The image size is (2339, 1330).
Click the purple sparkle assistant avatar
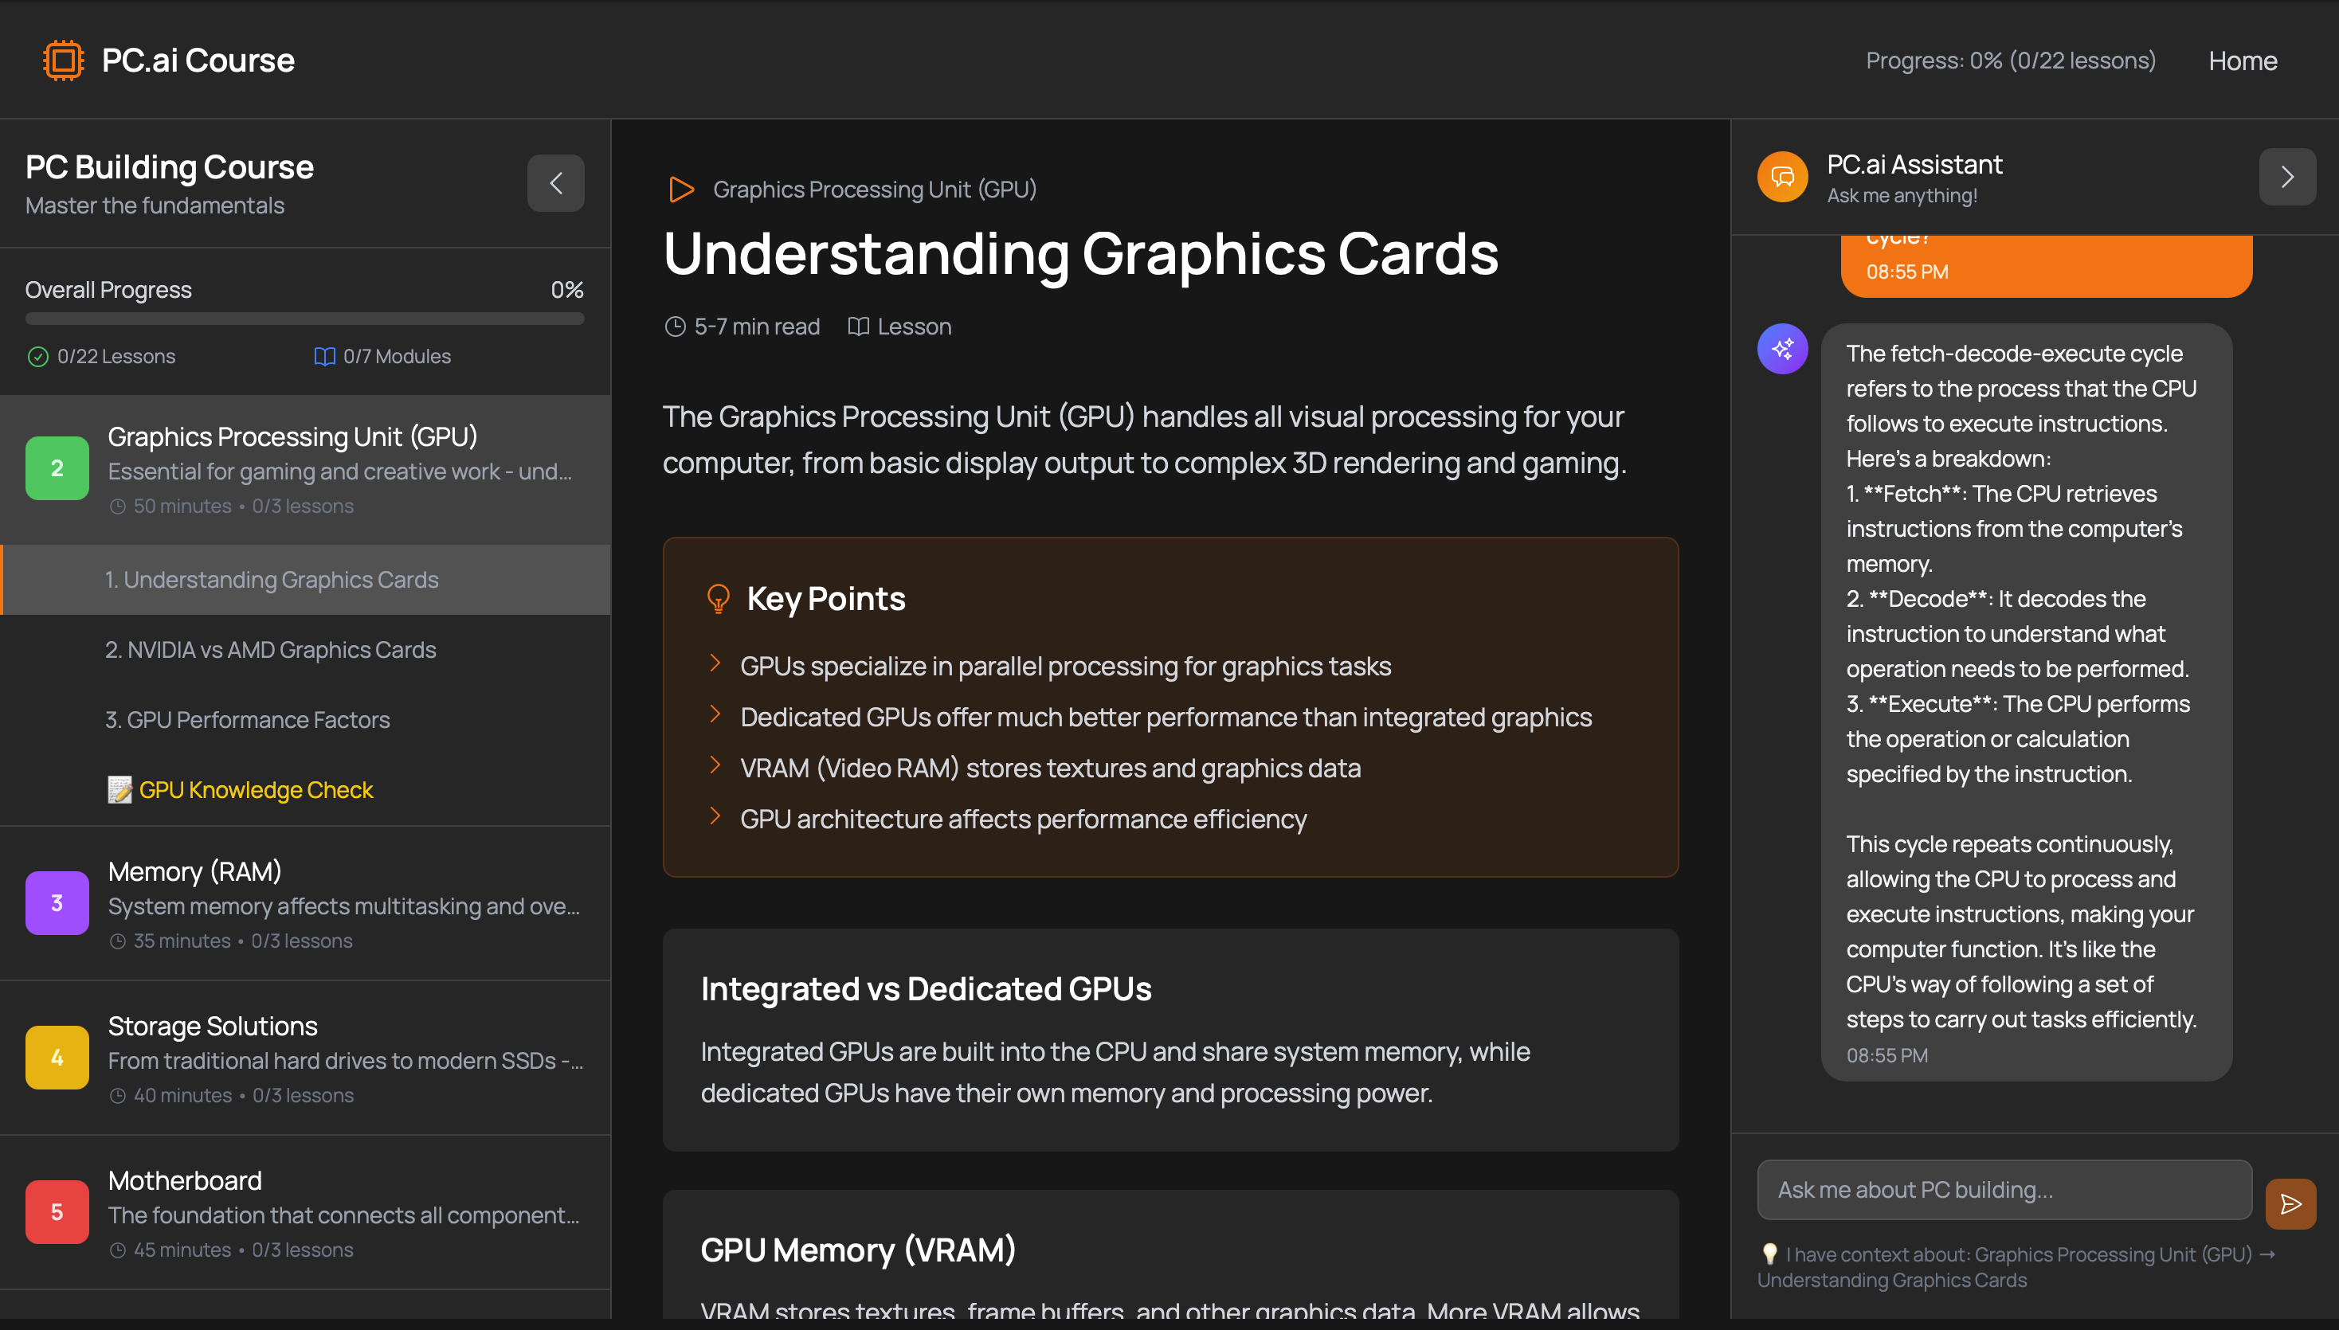point(1781,349)
